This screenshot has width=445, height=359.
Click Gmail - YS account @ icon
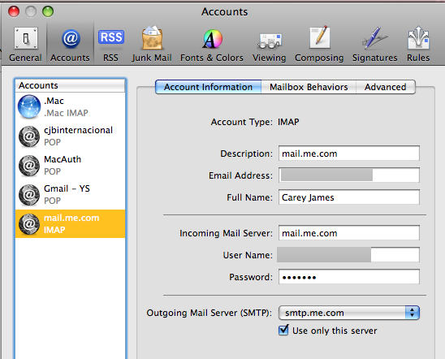29,195
